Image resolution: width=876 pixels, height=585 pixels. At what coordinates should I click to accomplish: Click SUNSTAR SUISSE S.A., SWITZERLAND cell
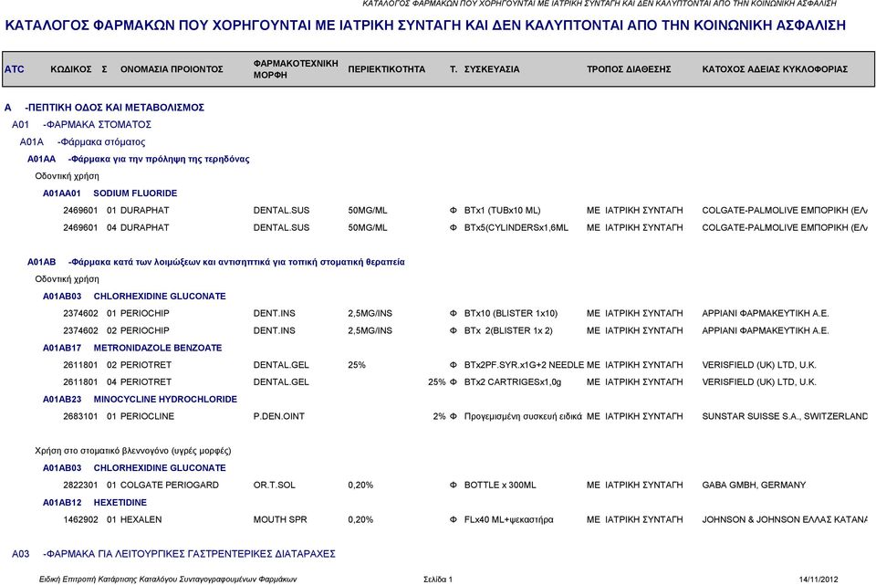pos(785,417)
